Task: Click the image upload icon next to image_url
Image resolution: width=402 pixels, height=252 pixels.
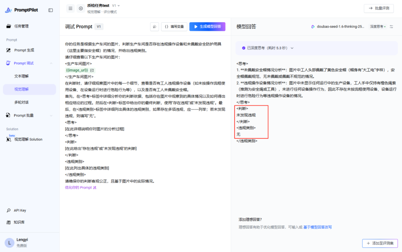Action: [92, 70]
